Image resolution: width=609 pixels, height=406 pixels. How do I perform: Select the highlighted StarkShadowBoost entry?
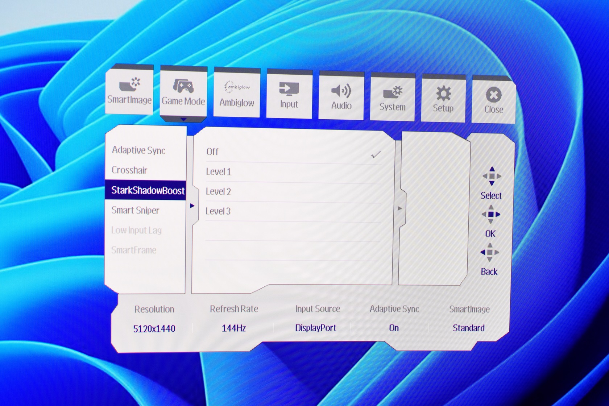(x=145, y=190)
